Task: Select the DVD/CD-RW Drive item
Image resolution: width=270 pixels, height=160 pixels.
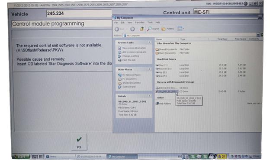Action: pos(166,88)
